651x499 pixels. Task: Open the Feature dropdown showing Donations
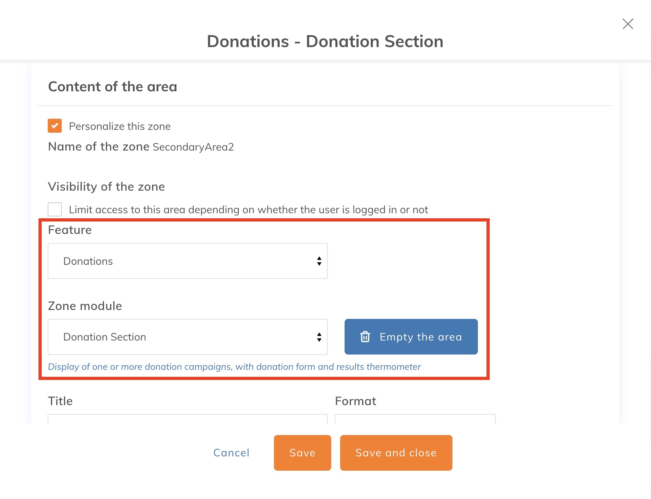tap(188, 261)
